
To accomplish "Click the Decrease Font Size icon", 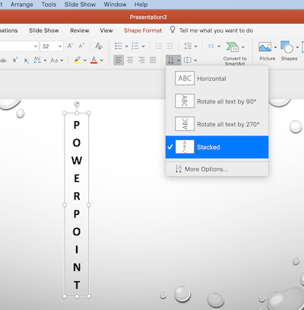I will pyautogui.click(x=81, y=46).
